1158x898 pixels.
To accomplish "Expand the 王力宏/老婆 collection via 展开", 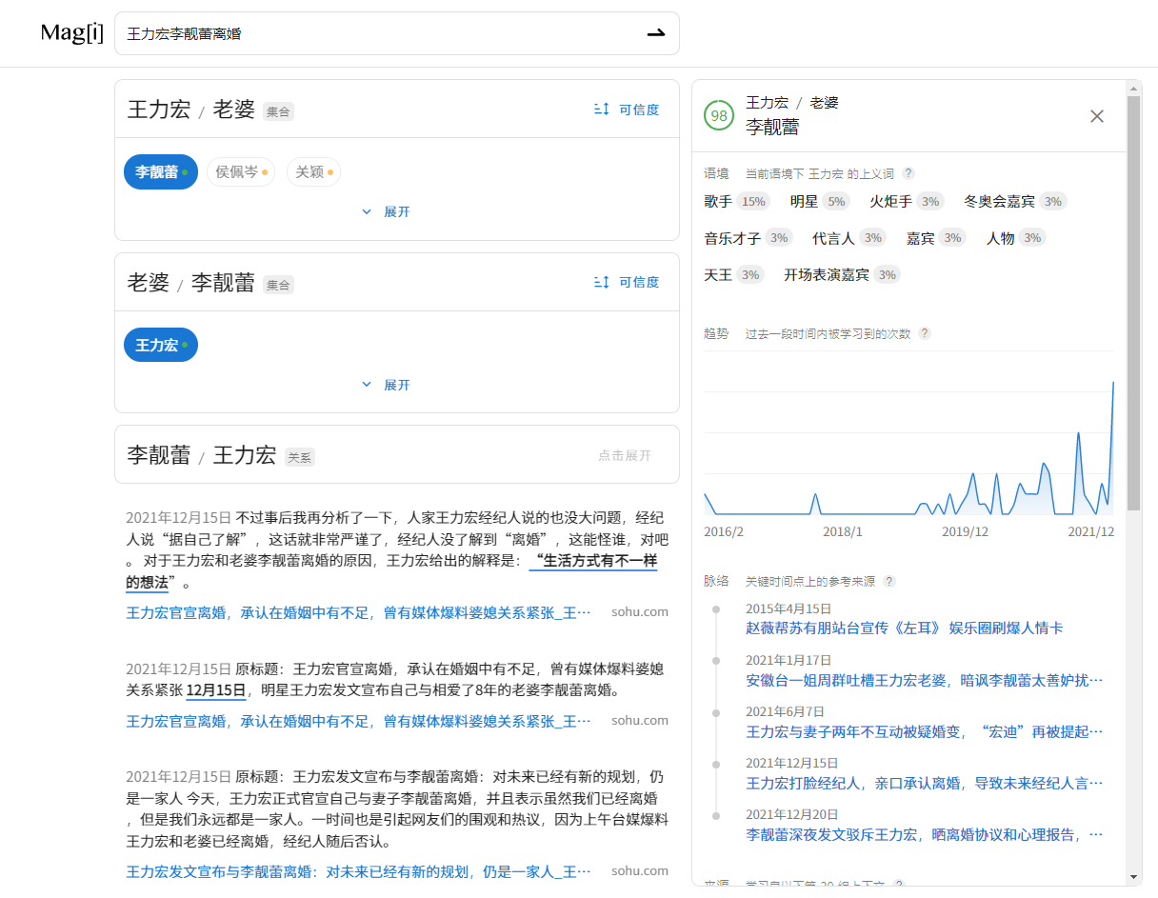I will (386, 211).
